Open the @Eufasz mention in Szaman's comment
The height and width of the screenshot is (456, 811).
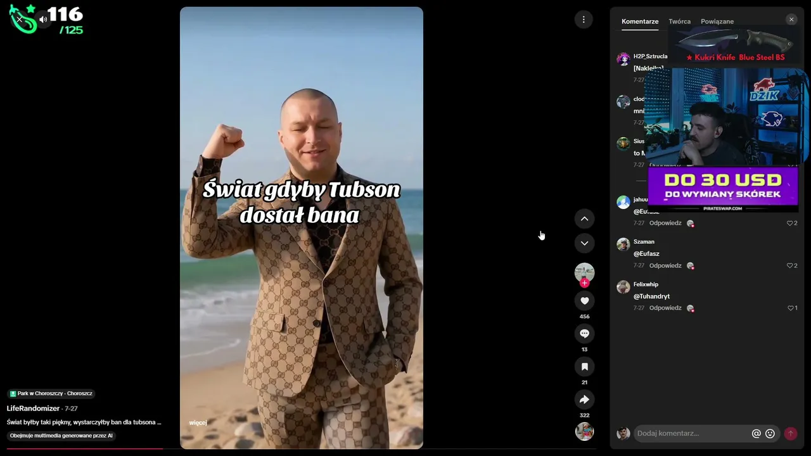point(646,254)
